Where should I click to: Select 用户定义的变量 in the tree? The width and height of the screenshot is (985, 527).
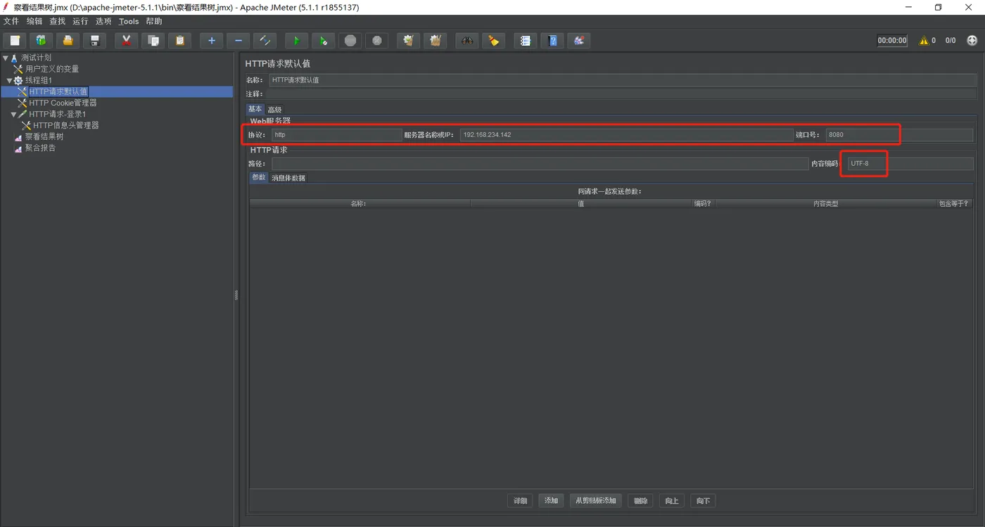coord(52,69)
